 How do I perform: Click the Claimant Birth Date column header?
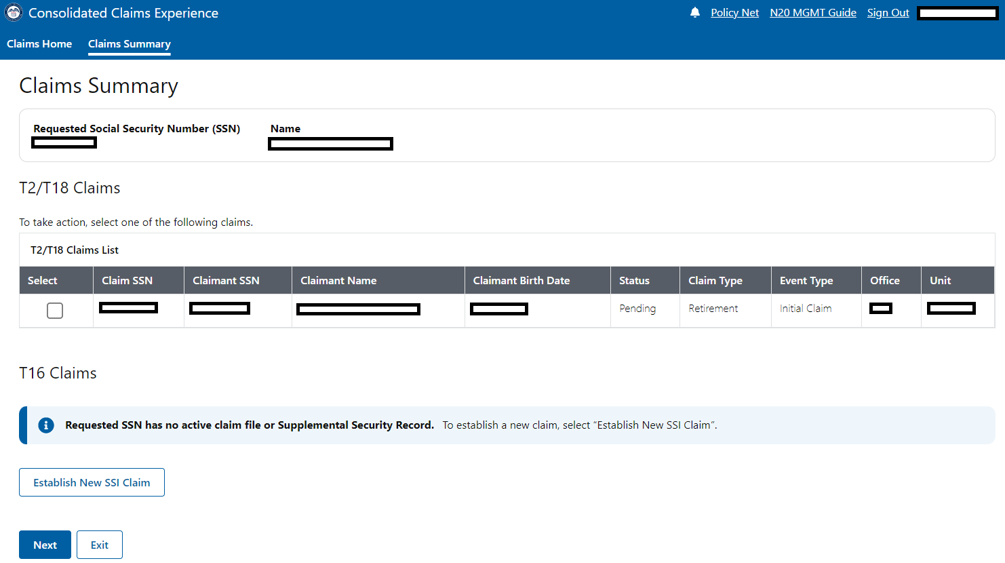[x=521, y=281]
